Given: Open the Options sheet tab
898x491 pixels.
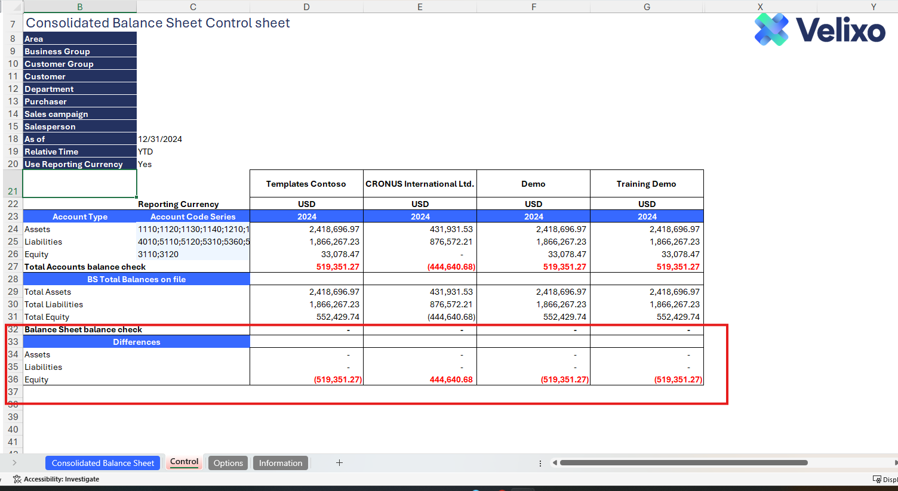Looking at the screenshot, I should pos(228,463).
